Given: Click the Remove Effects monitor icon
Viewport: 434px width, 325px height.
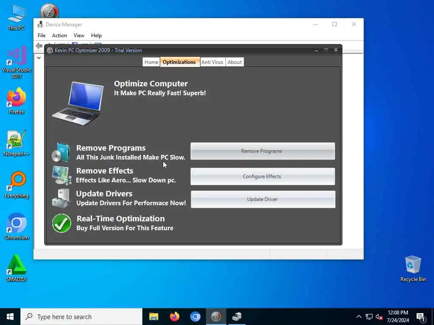Looking at the screenshot, I should point(61,175).
